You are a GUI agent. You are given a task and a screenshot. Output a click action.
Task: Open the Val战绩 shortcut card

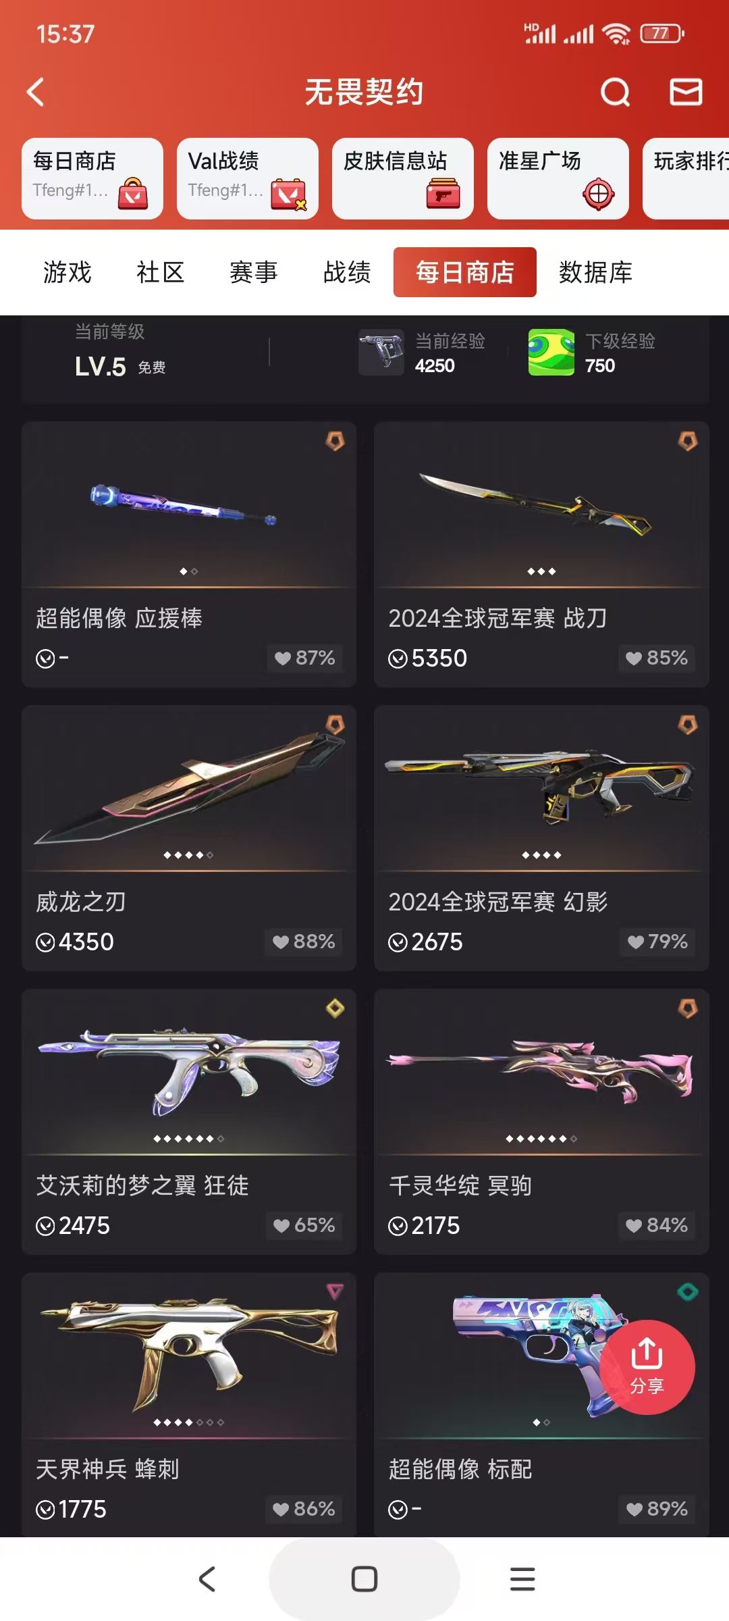click(247, 178)
